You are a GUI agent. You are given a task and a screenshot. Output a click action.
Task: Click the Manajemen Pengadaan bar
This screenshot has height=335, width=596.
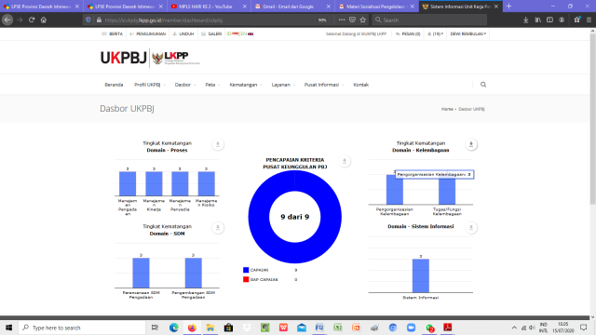point(128,183)
